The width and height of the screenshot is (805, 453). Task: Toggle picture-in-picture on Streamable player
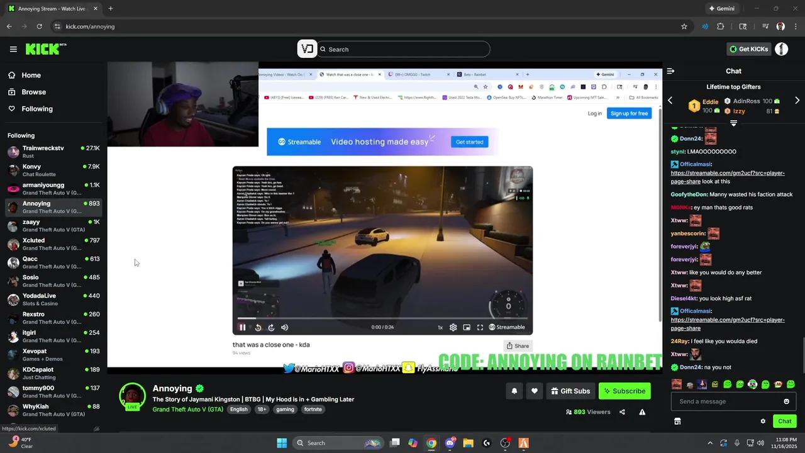click(x=467, y=327)
